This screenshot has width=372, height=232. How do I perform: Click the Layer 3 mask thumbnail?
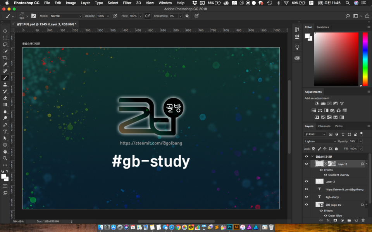(x=332, y=164)
